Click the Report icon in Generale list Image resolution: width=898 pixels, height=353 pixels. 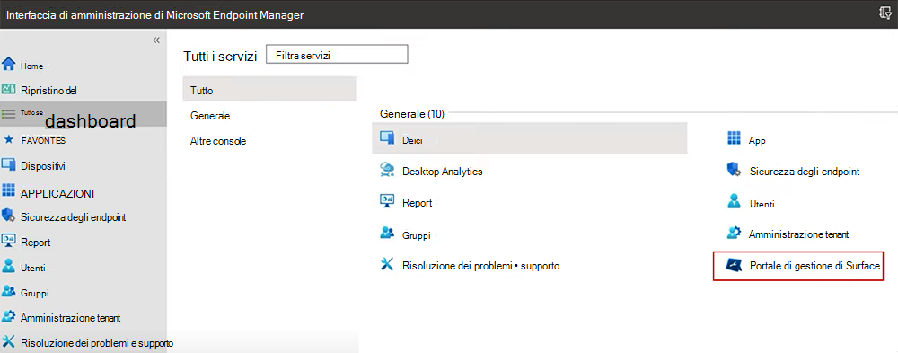coord(387,201)
